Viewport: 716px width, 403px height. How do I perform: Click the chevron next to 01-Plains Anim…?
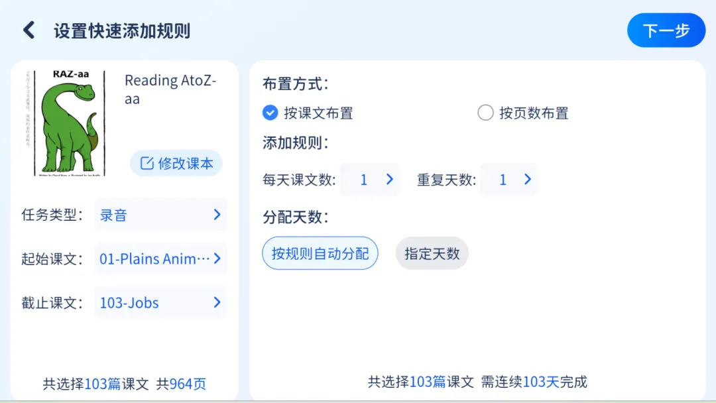pos(217,259)
